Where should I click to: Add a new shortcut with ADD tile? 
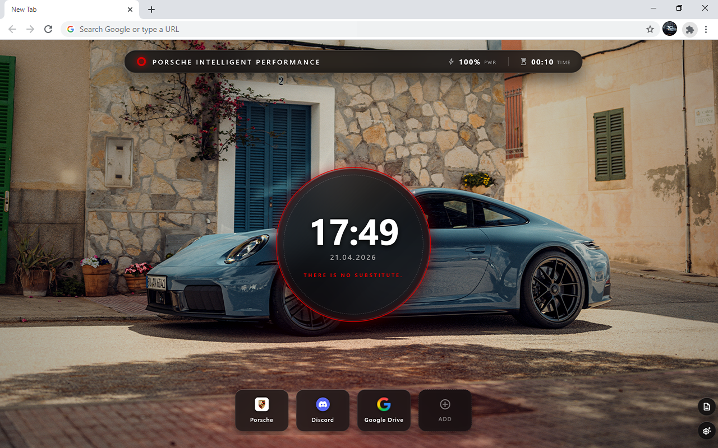pos(445,410)
